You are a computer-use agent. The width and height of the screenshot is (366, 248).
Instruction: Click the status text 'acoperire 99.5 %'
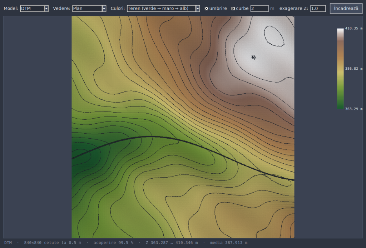(113, 243)
